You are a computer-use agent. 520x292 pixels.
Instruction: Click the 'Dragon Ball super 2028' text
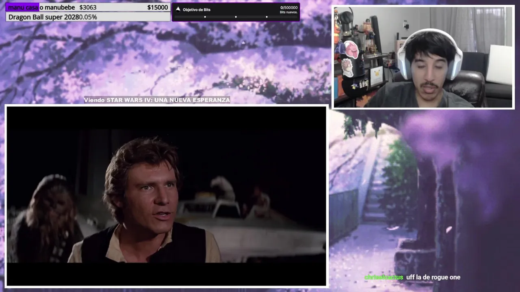click(x=43, y=17)
